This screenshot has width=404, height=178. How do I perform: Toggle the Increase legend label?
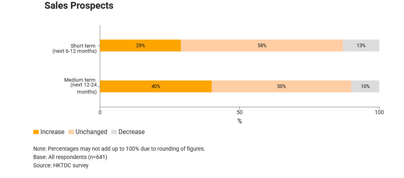click(x=52, y=132)
